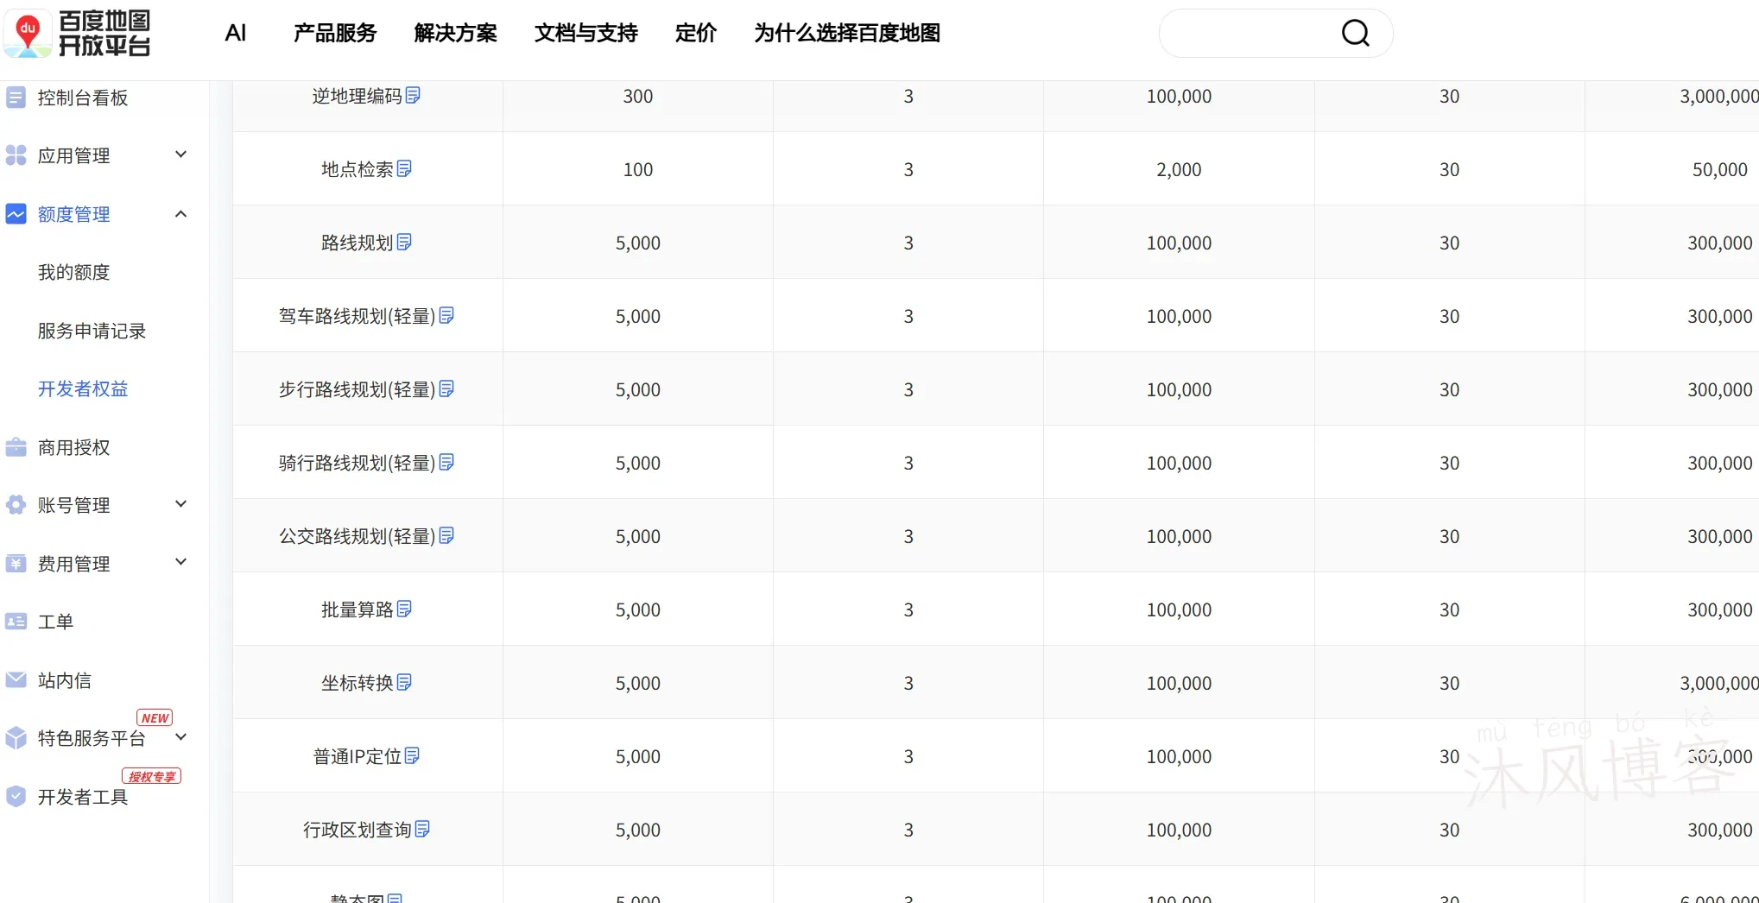The height and width of the screenshot is (903, 1759).
Task: Click the 额度管理 chart icon
Action: click(16, 214)
